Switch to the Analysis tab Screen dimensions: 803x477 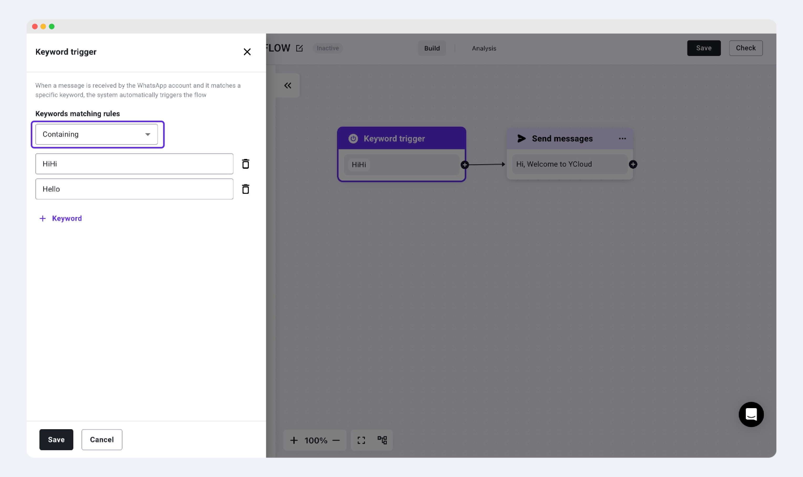[x=484, y=48]
